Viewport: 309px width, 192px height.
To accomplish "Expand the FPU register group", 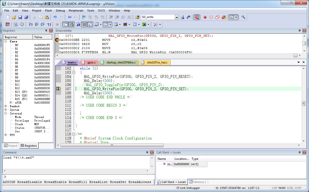I will pyautogui.click(x=6, y=135).
